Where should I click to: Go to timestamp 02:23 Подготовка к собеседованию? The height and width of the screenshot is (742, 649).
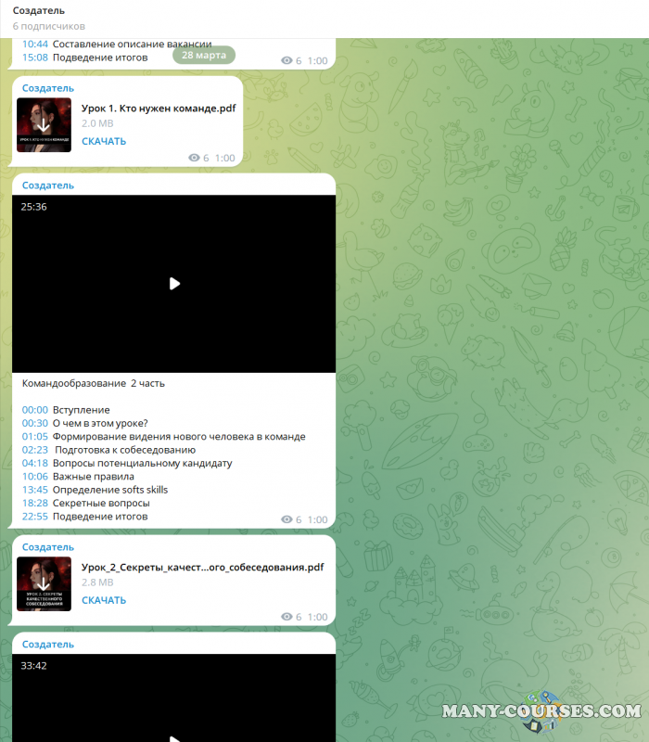pyautogui.click(x=34, y=450)
